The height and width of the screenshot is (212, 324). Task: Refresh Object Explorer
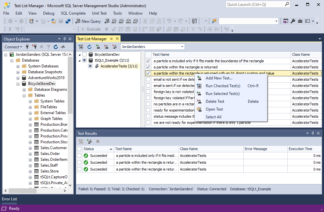click(56, 47)
